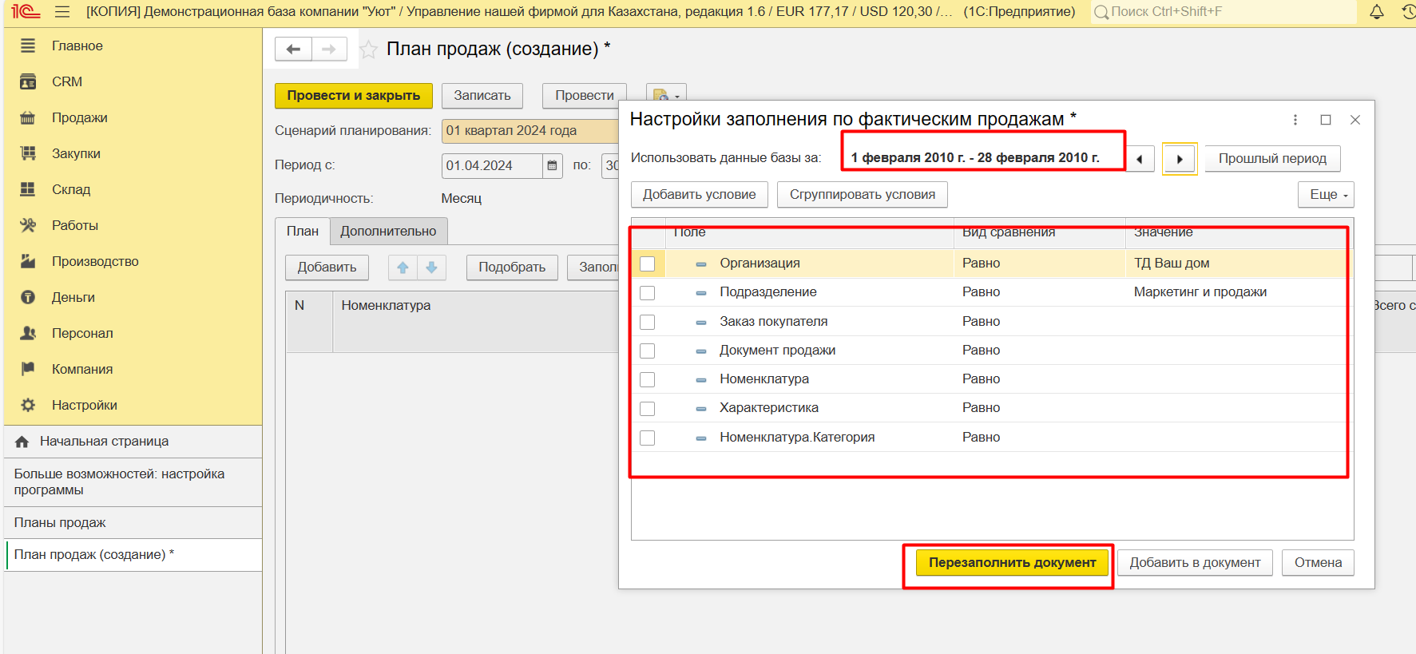Click the back navigation arrow
This screenshot has width=1416, height=654.
pos(293,50)
